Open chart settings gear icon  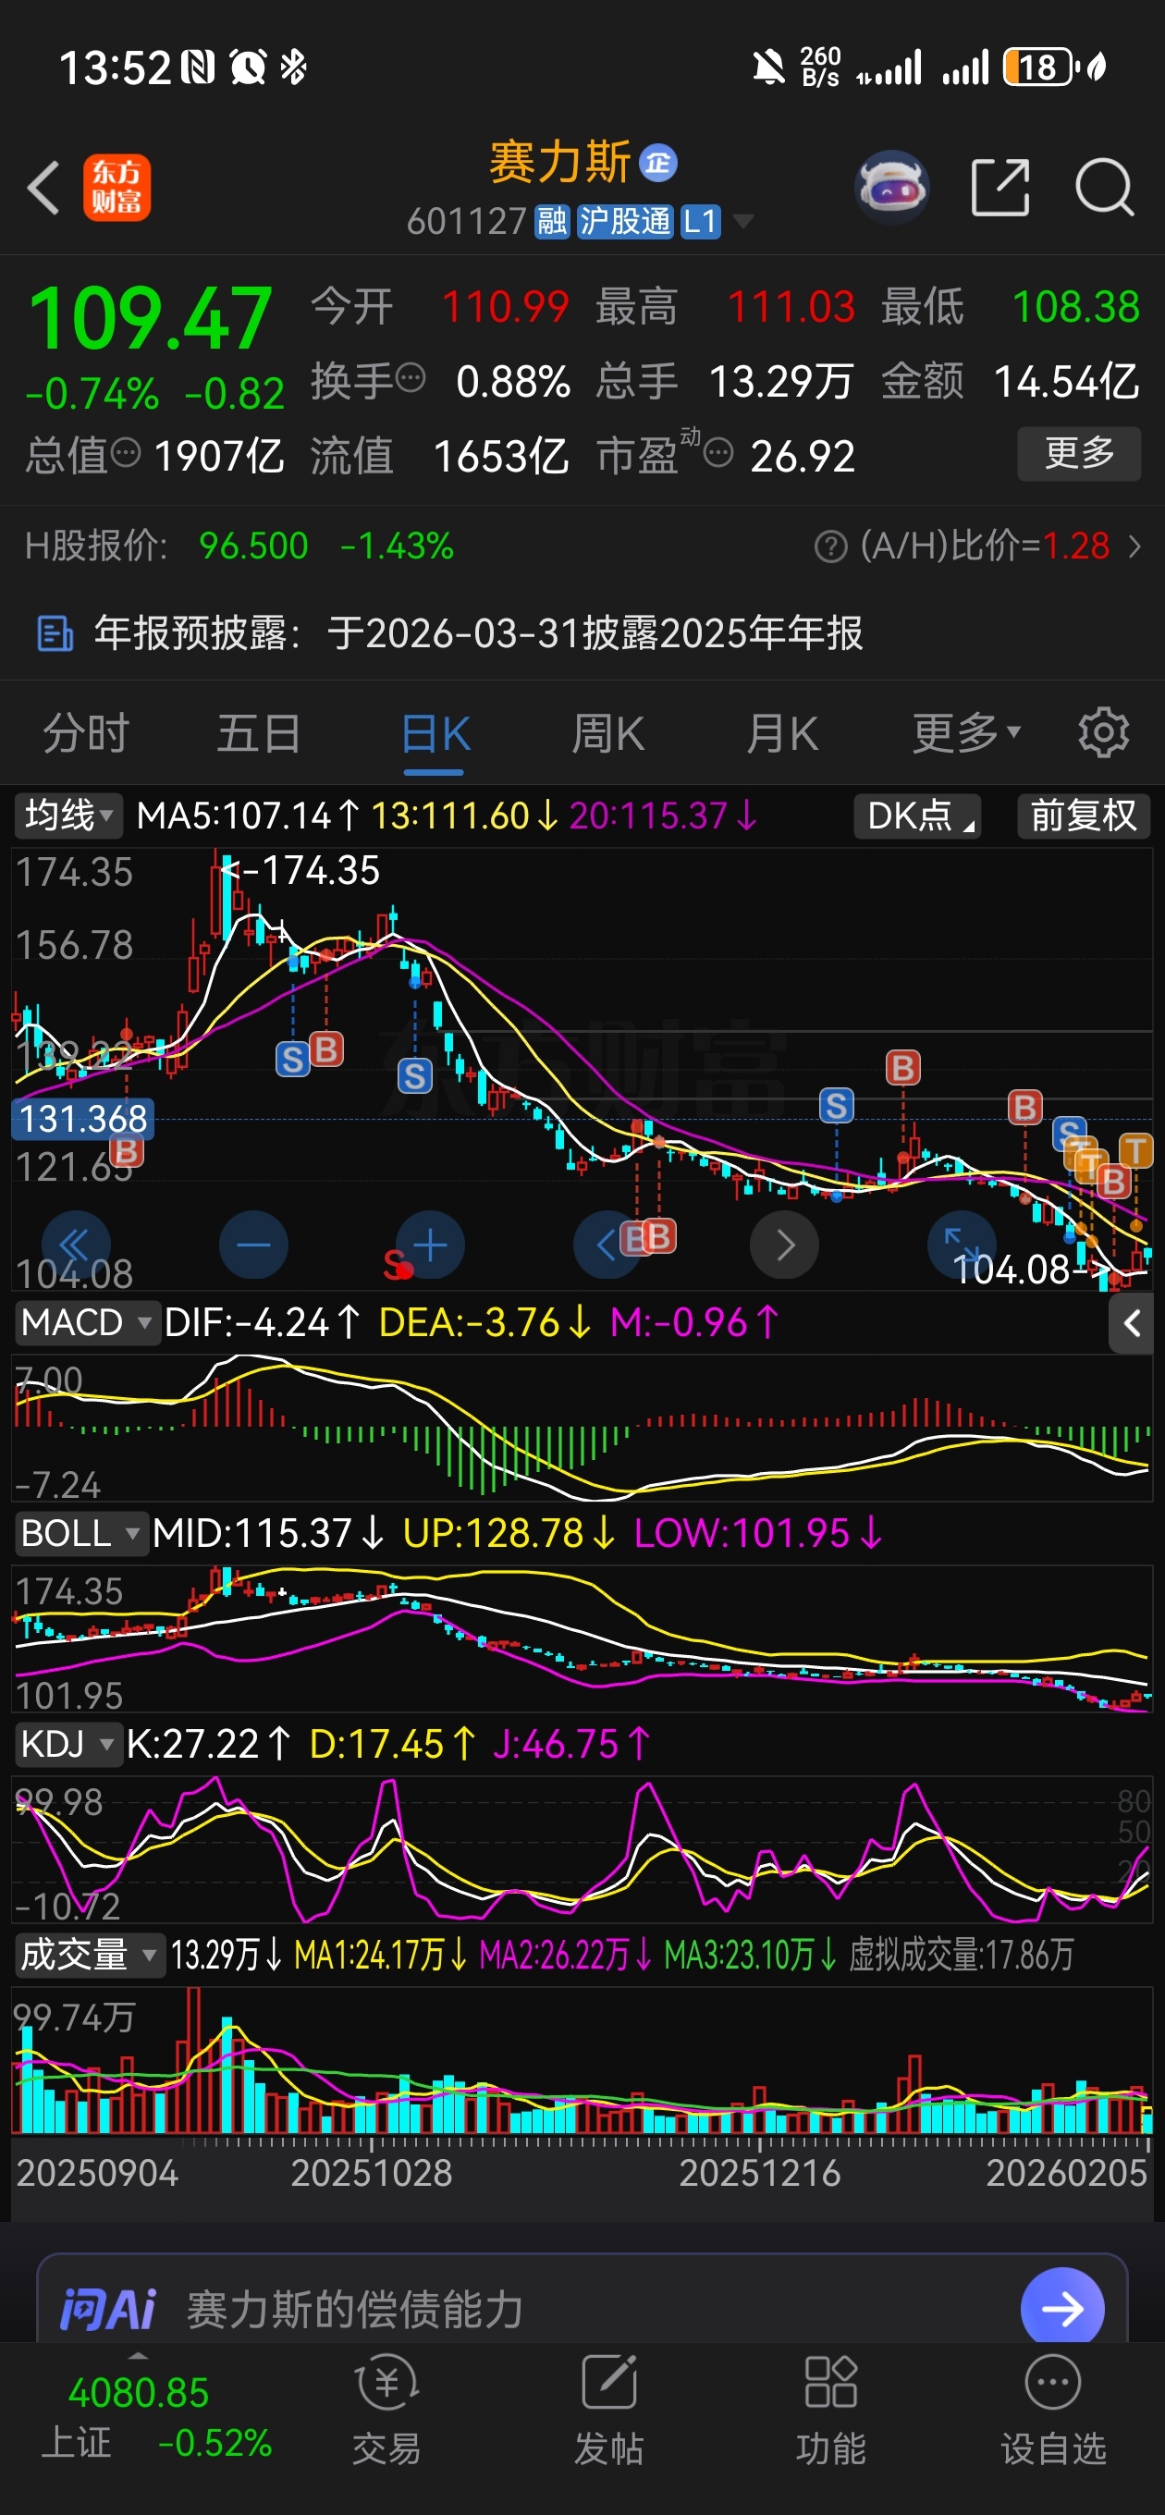point(1103,733)
